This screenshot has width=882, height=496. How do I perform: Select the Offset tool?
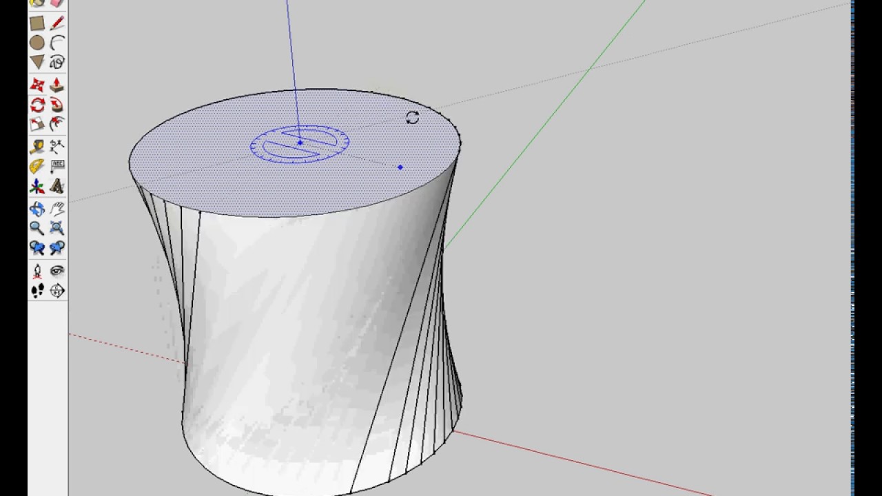click(x=57, y=124)
